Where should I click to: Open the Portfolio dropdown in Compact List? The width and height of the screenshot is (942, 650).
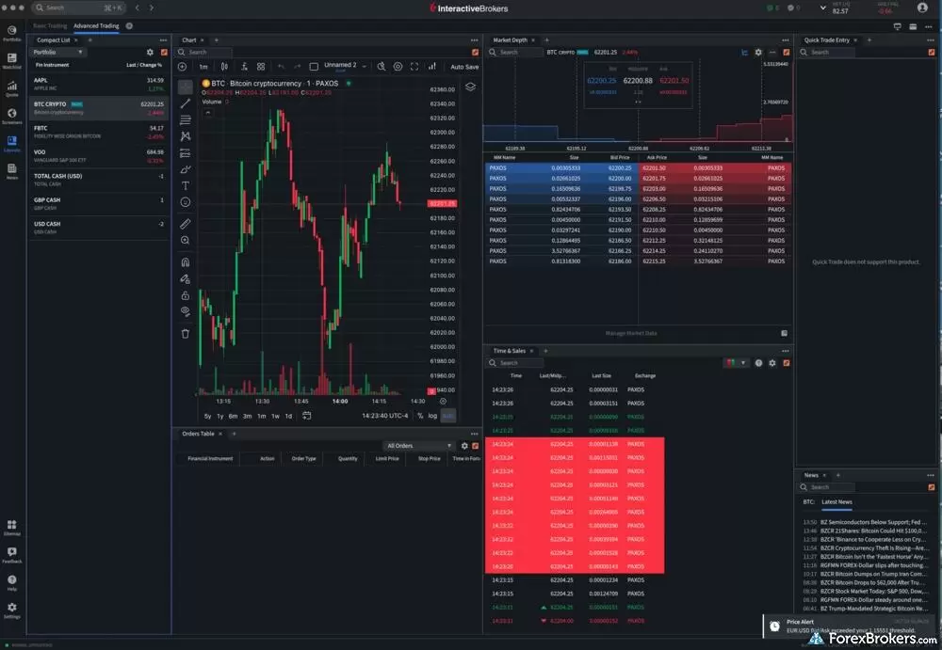tap(57, 53)
